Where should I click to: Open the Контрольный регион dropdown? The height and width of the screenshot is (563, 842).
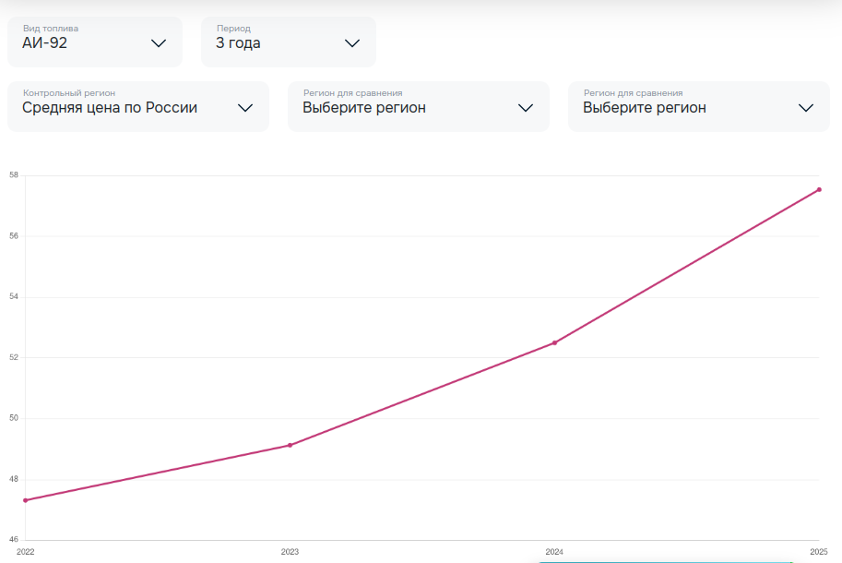pyautogui.click(x=138, y=106)
